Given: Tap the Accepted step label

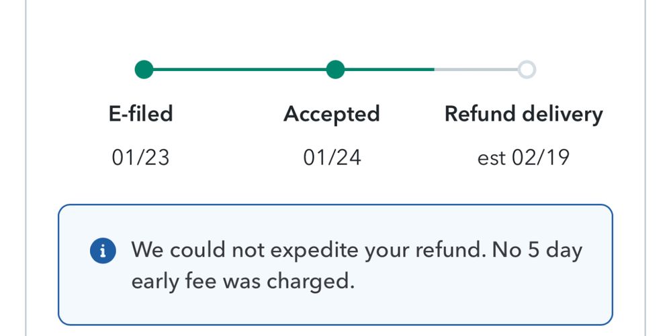Looking at the screenshot, I should click(x=332, y=114).
